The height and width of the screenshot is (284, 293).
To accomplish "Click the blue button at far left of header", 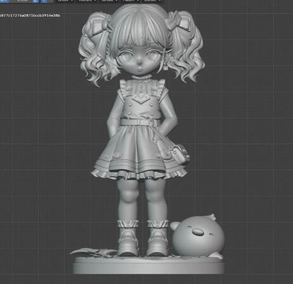I will coord(4,1).
